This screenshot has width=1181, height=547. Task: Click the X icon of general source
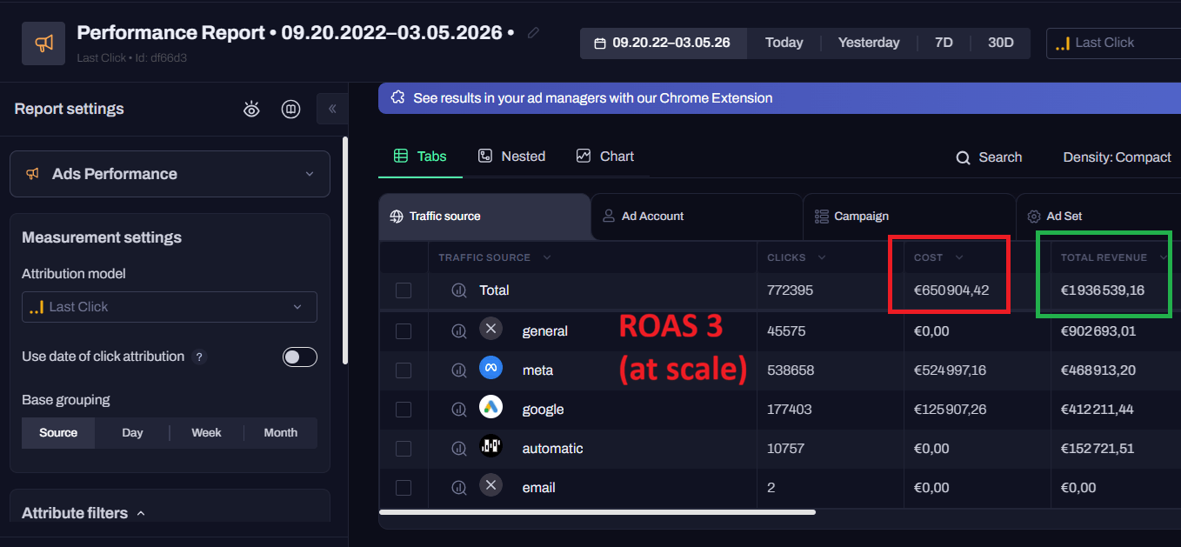coord(491,329)
